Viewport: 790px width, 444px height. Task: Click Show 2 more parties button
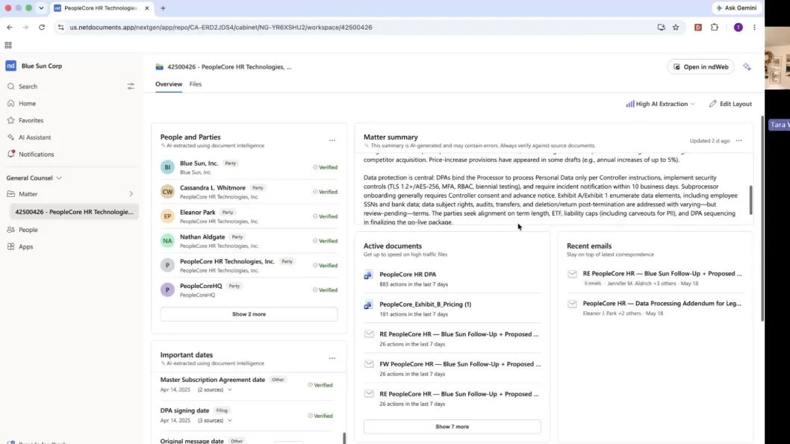[x=249, y=314]
